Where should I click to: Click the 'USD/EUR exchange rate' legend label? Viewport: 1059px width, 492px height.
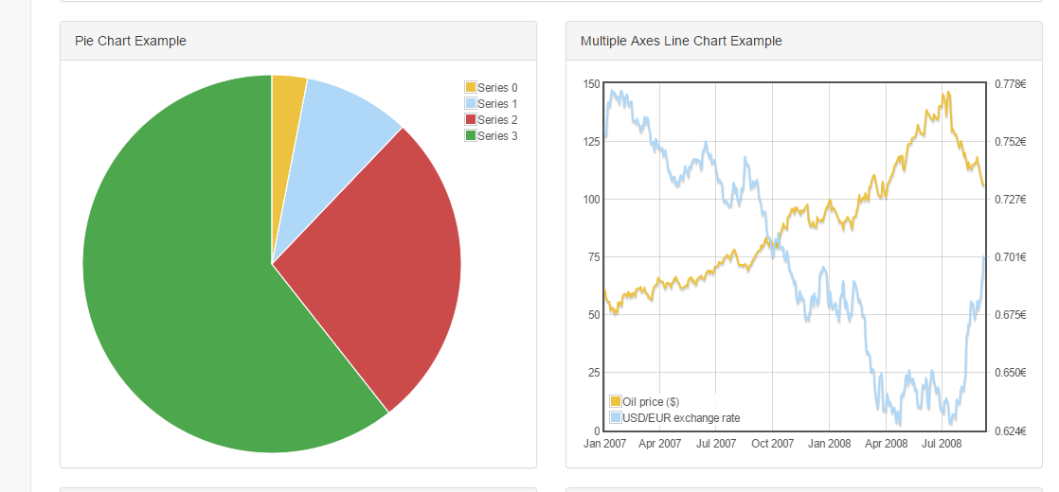point(681,418)
